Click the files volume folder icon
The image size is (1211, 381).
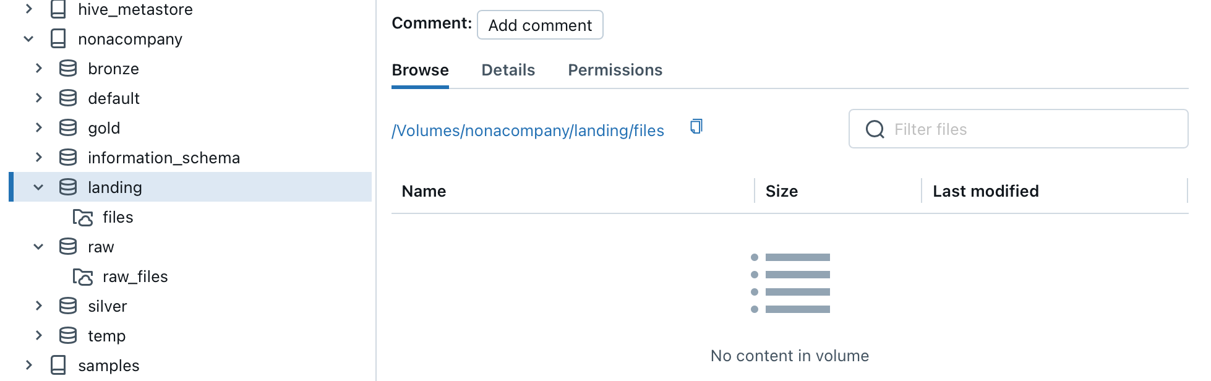coord(83,218)
